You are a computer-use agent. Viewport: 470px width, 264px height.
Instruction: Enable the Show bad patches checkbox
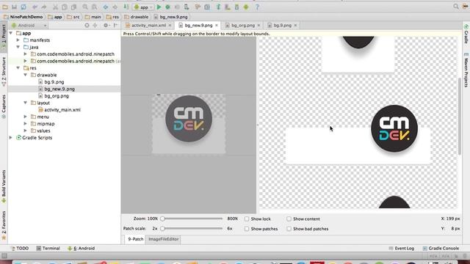tap(289, 229)
